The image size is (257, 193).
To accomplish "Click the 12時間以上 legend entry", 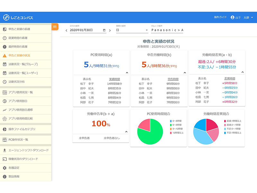I will (177, 133).
